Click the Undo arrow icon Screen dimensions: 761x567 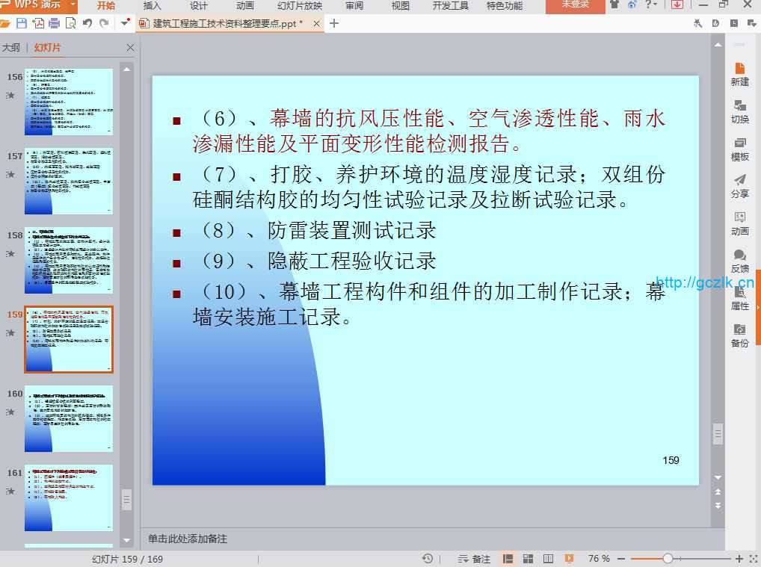(87, 23)
